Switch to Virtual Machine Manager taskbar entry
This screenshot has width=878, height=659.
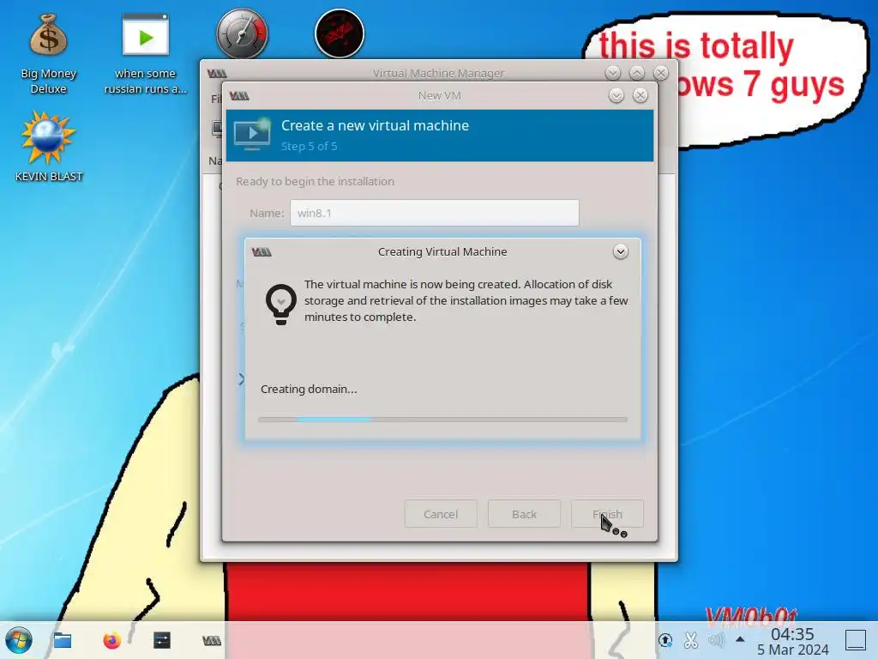212,640
